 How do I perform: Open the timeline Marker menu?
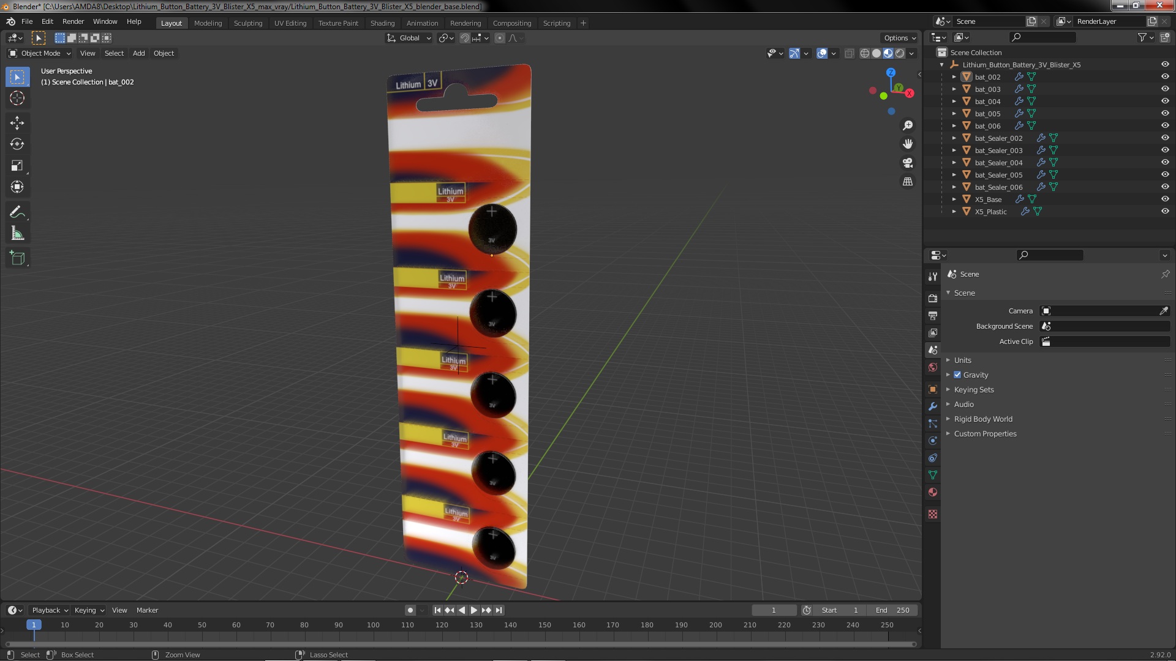coord(147,610)
